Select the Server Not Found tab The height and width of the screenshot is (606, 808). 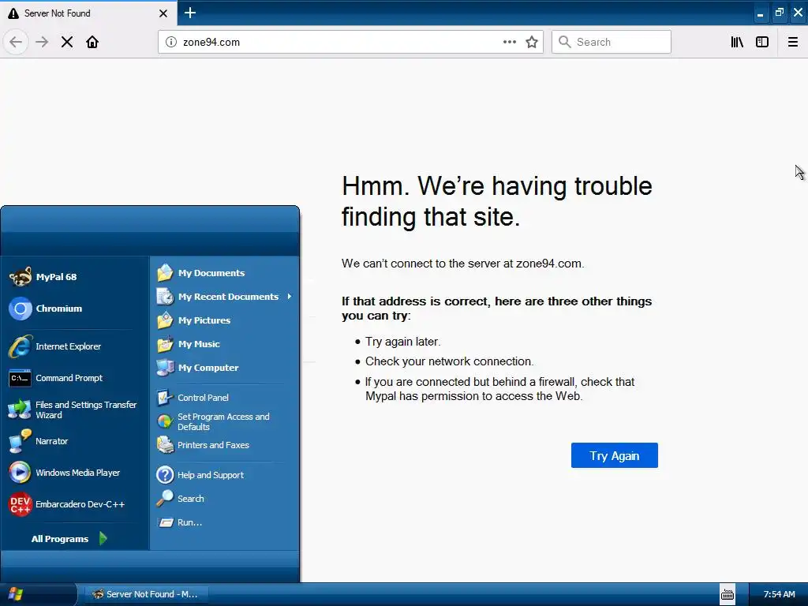click(88, 13)
